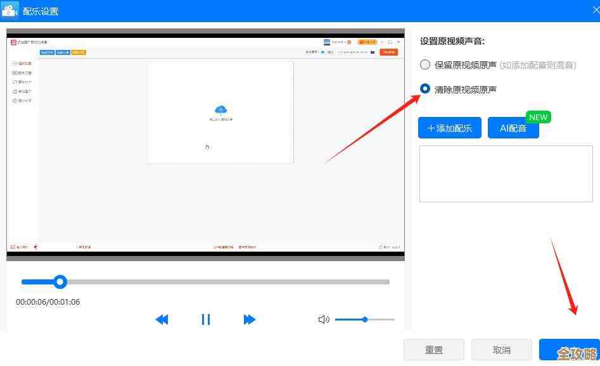Click the 重置 reset button
This screenshot has width=600, height=366.
[434, 350]
